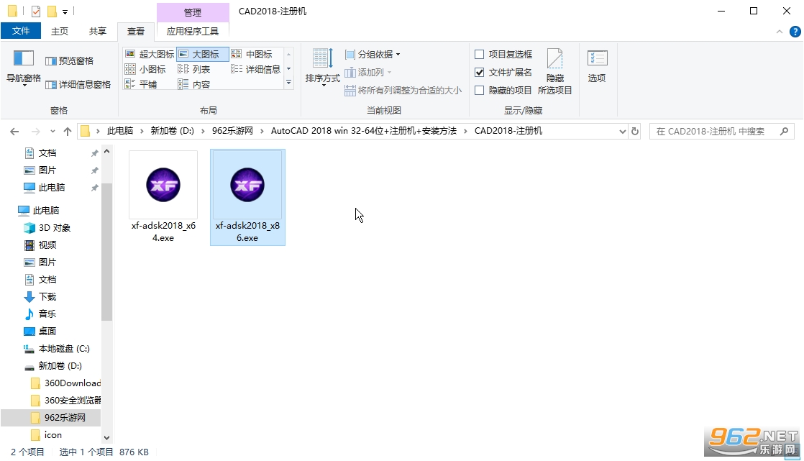The width and height of the screenshot is (804, 461).
Task: Navigate to AutoCAD 2018 folder breadcrumb
Action: pyautogui.click(x=364, y=131)
